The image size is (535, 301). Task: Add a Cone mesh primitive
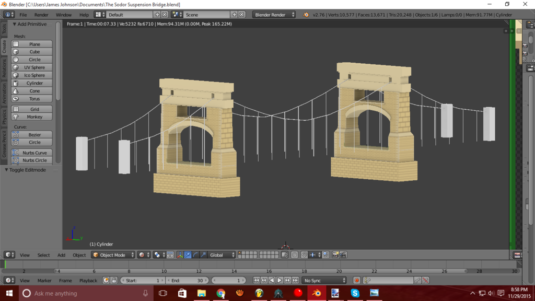[x=32, y=91]
